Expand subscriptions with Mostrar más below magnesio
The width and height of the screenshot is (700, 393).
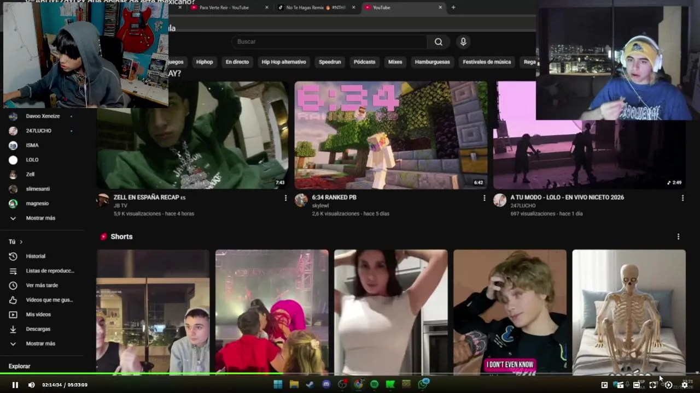(42, 218)
